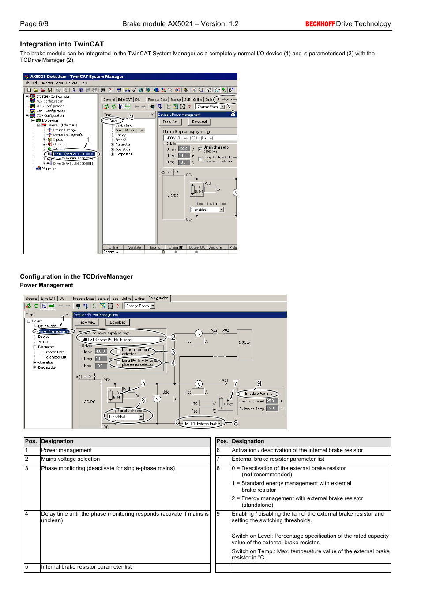
Task: Click Table View button in lower screenshot
Action: click(x=87, y=322)
